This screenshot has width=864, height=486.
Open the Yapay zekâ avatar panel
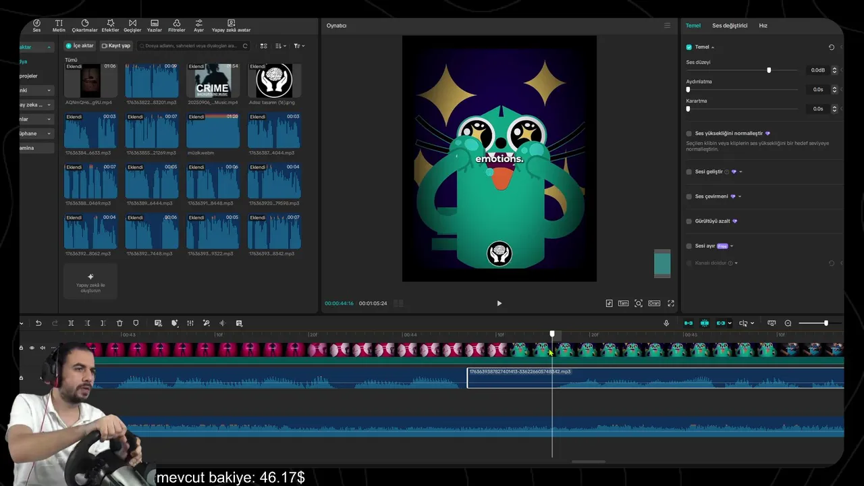231,26
